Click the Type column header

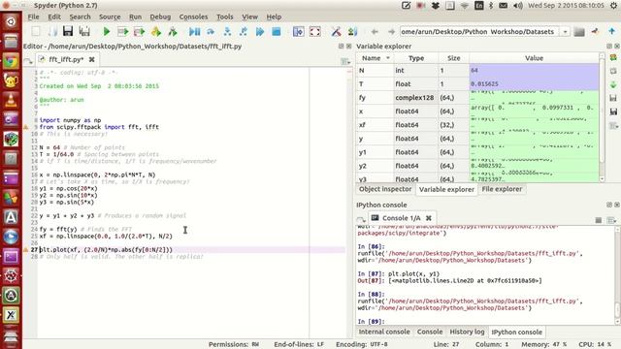(x=416, y=58)
